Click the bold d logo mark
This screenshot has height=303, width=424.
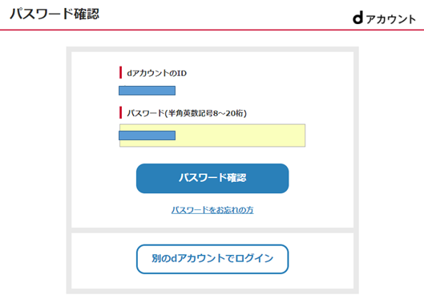pos(357,18)
